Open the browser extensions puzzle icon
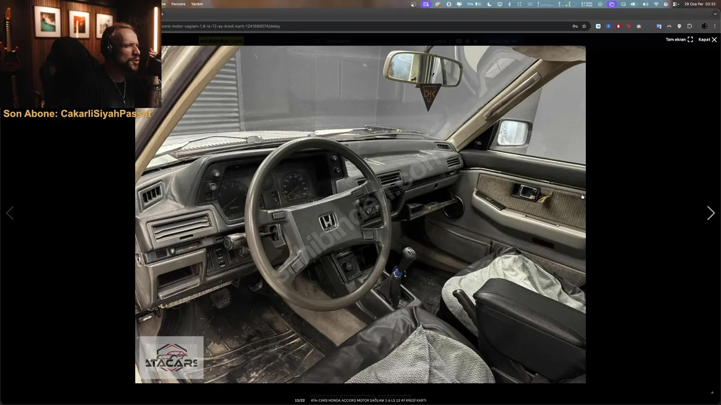721x405 pixels. pyautogui.click(x=689, y=26)
